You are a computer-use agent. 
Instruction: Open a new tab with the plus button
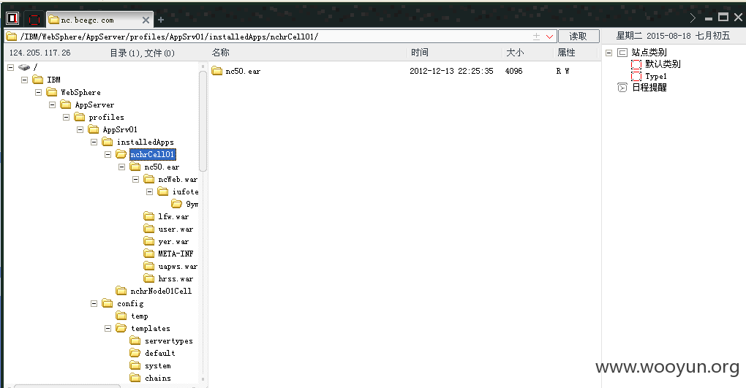coord(161,20)
